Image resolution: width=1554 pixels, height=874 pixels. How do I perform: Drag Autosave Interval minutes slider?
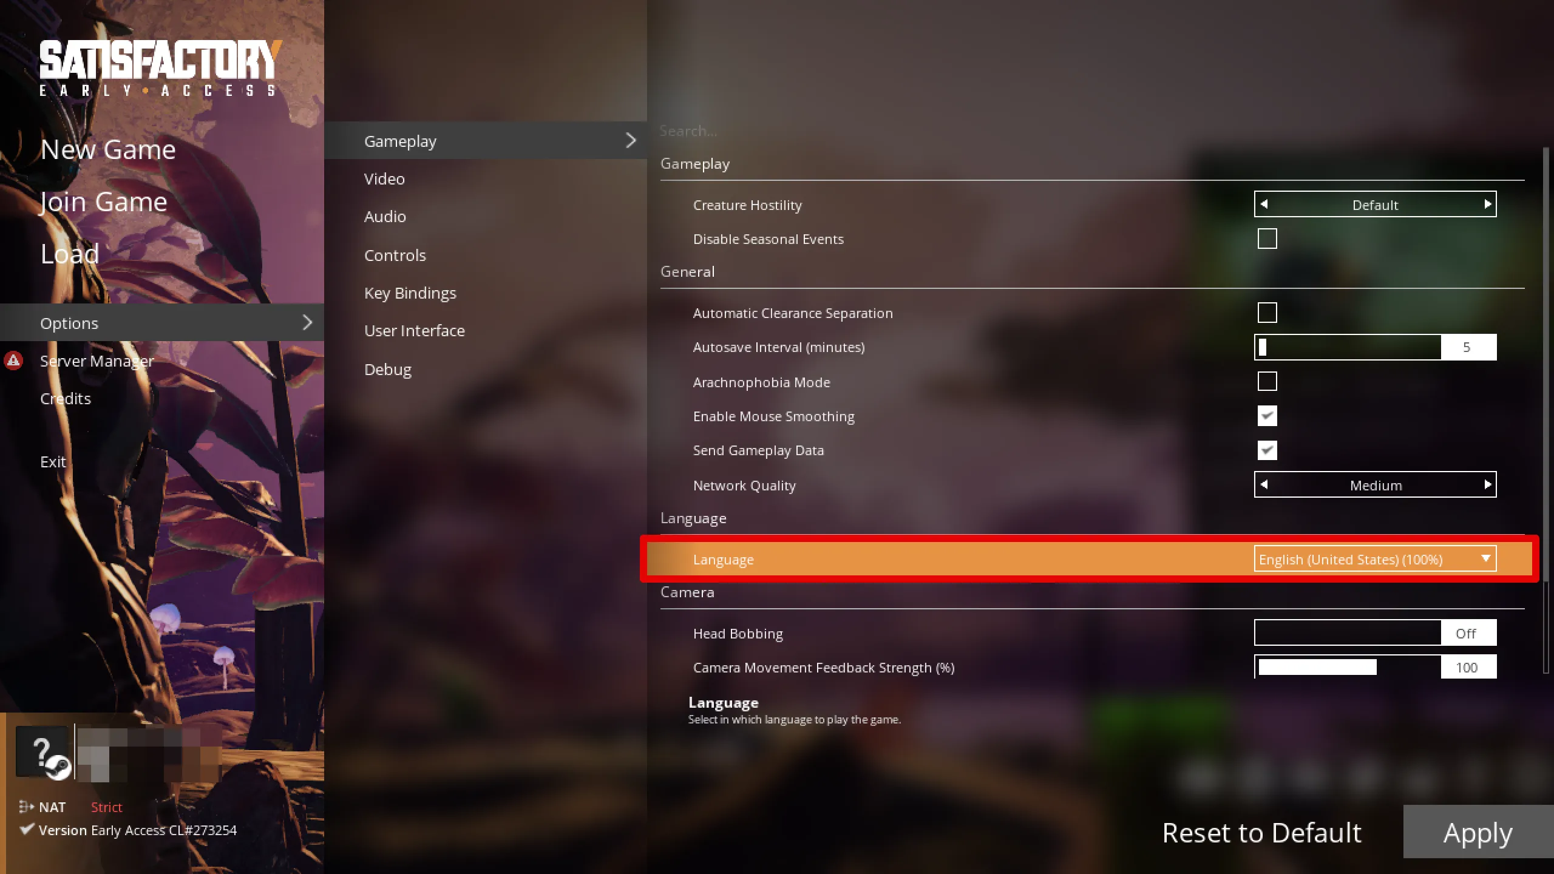click(1263, 347)
